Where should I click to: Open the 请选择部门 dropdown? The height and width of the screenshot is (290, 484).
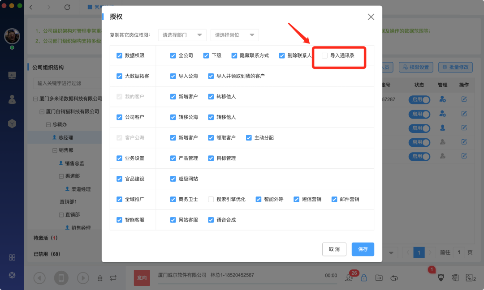[182, 35]
